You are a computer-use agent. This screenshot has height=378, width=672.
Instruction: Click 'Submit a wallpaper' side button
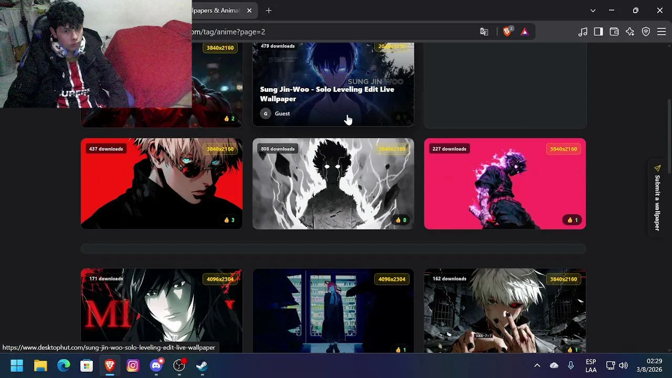[657, 198]
